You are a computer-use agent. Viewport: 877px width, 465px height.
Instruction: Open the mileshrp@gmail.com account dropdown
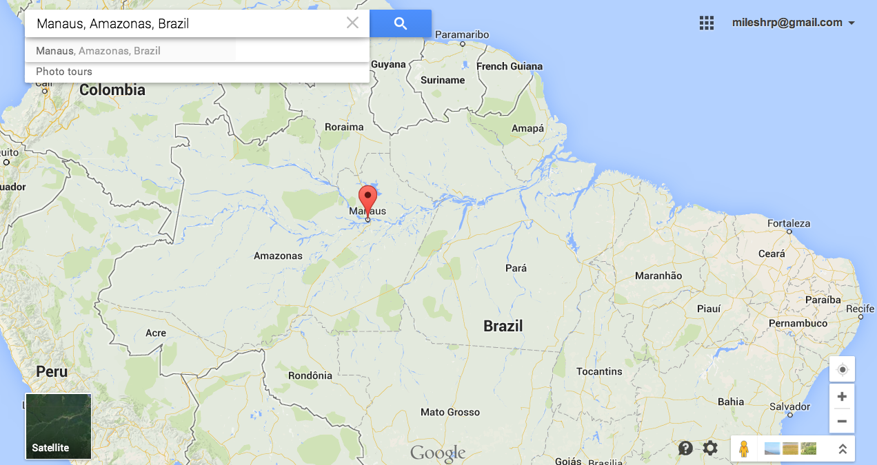click(x=794, y=23)
